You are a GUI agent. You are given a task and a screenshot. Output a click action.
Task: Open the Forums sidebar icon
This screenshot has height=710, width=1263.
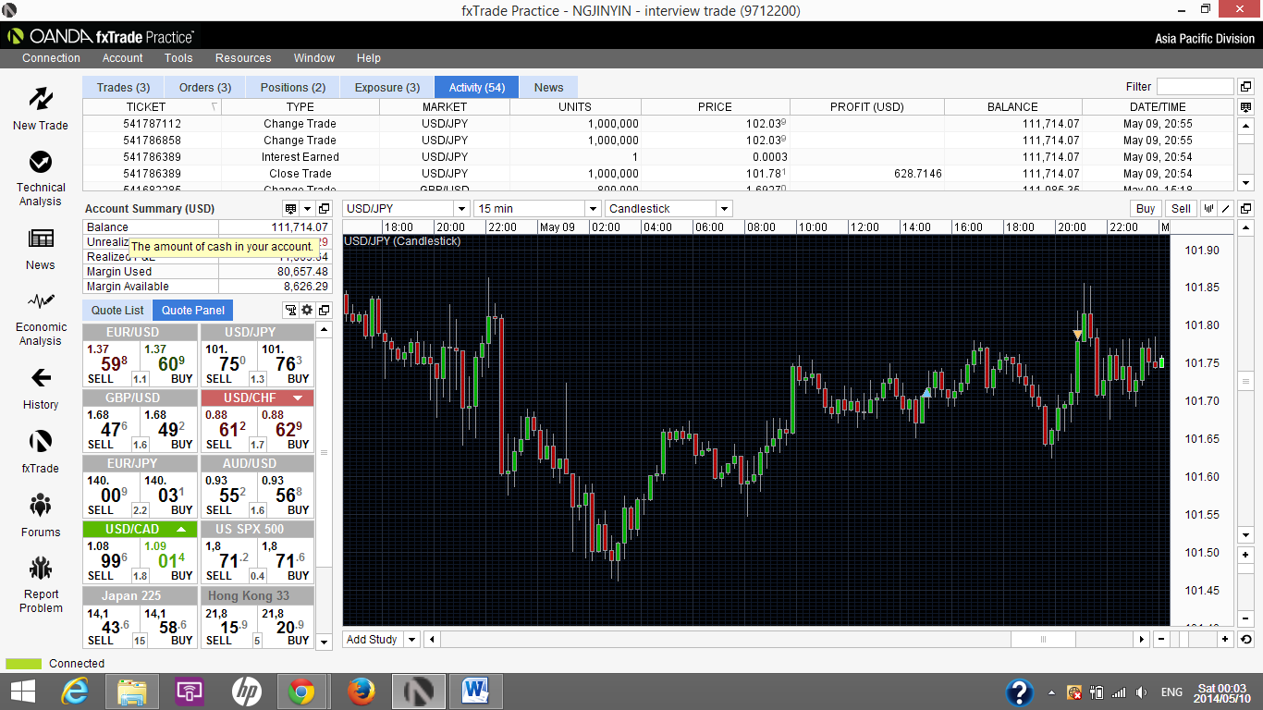pyautogui.click(x=41, y=505)
